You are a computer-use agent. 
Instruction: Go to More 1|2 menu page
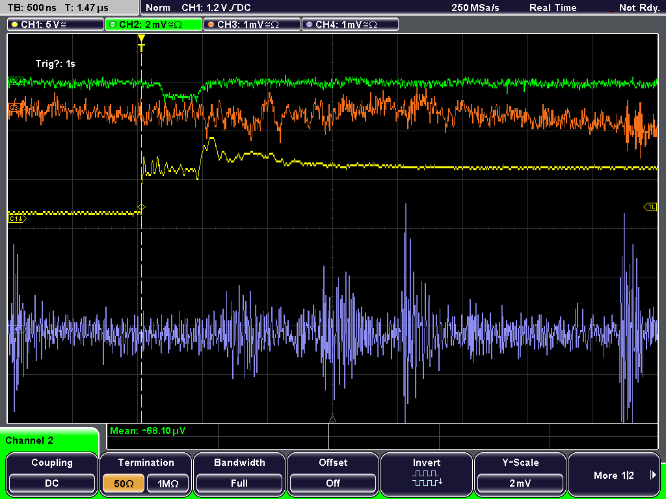[613, 475]
